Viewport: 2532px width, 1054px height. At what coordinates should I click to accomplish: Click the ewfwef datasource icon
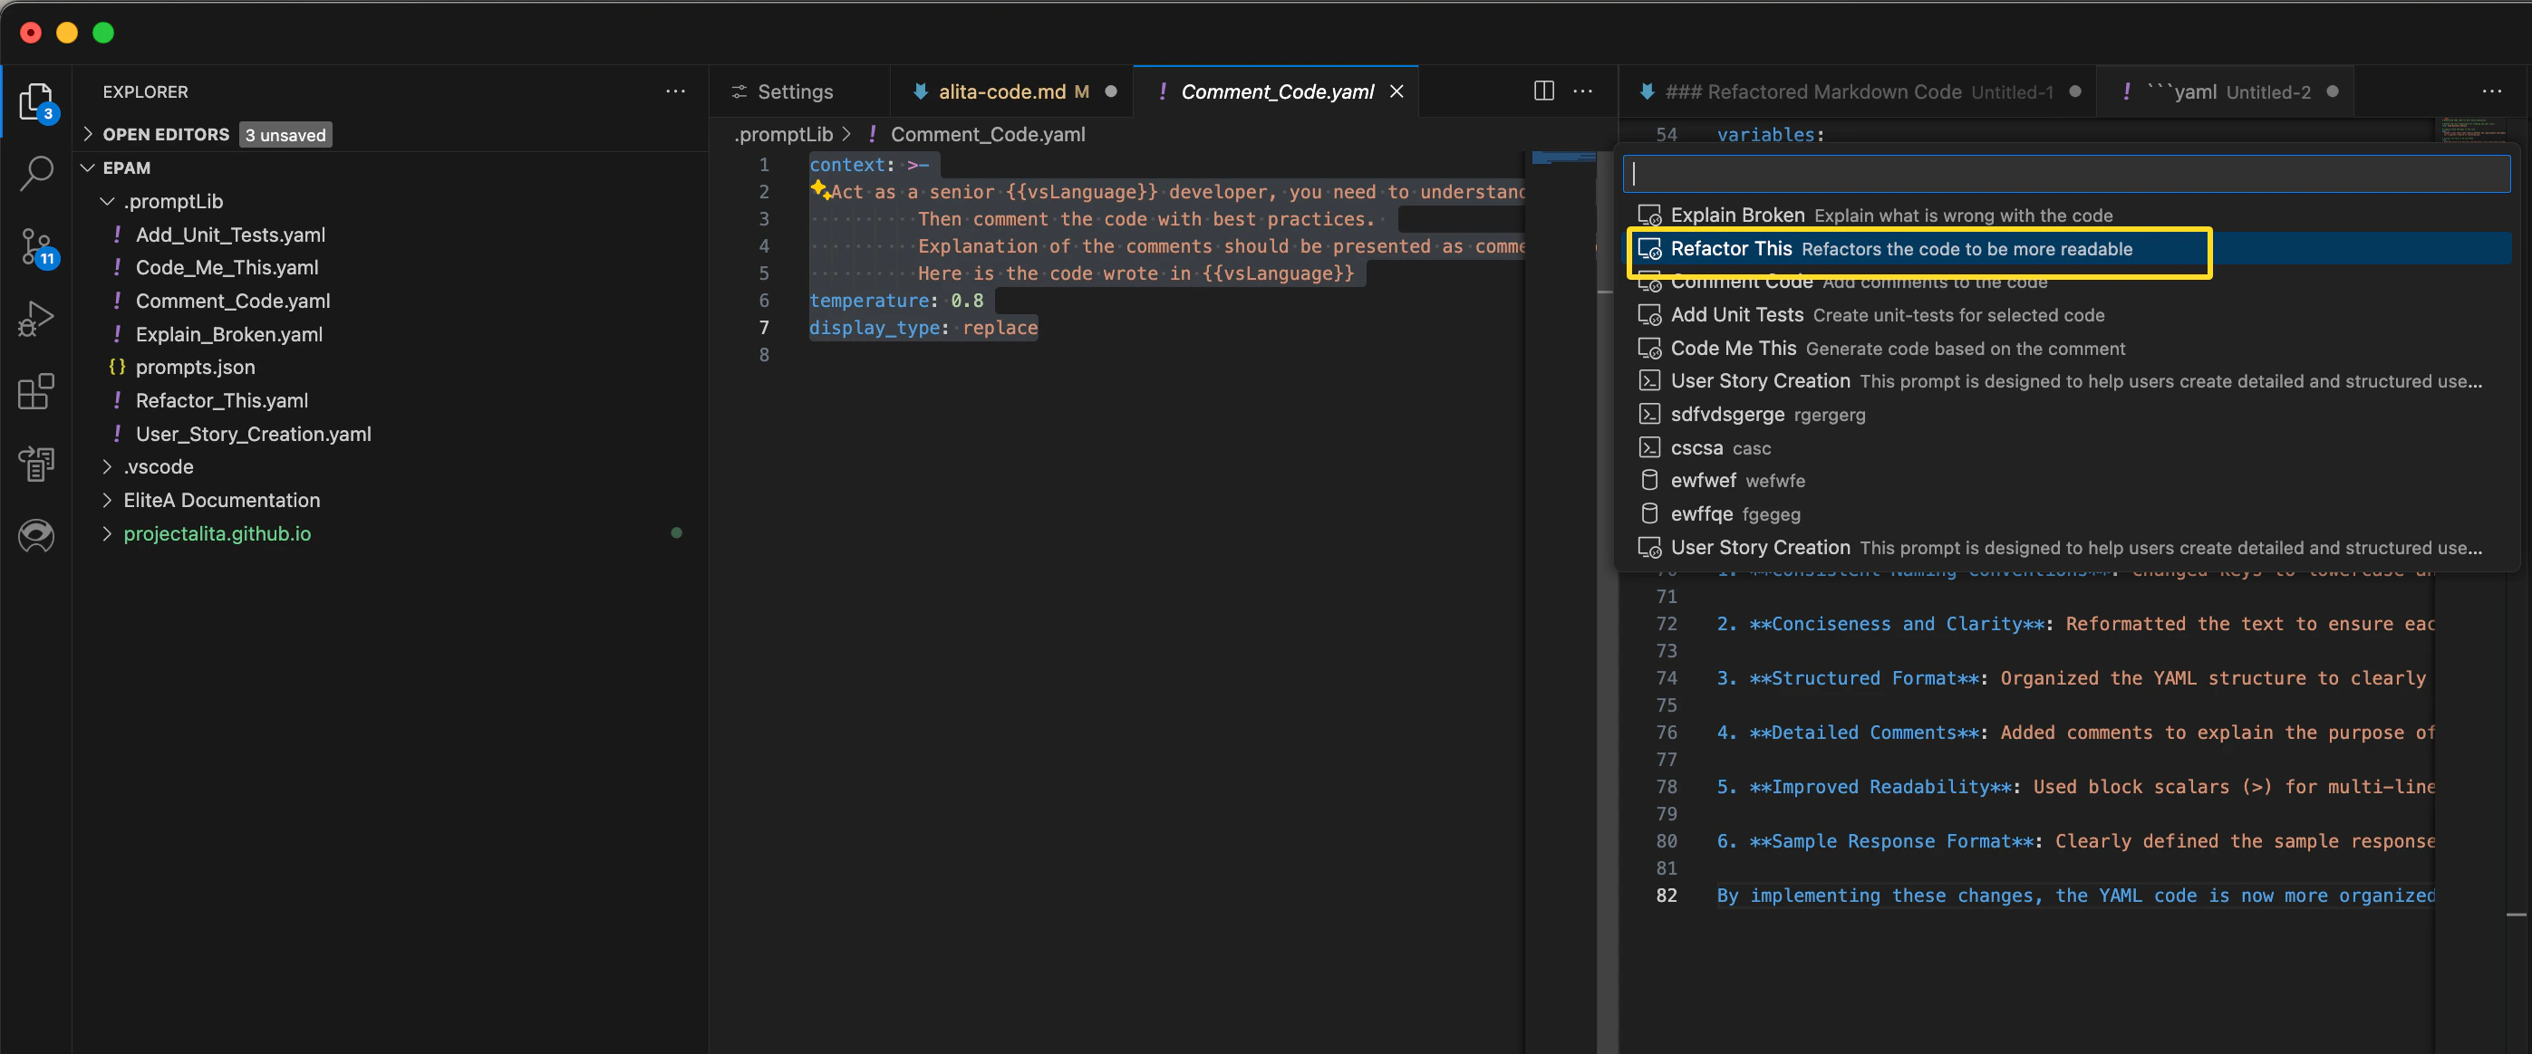1649,480
